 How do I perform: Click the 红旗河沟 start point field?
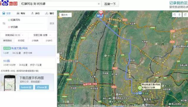pyautogui.click(x=28, y=20)
